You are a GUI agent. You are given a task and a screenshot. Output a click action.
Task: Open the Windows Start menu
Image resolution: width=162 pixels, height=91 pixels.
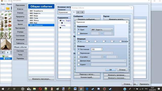(x=3, y=89)
